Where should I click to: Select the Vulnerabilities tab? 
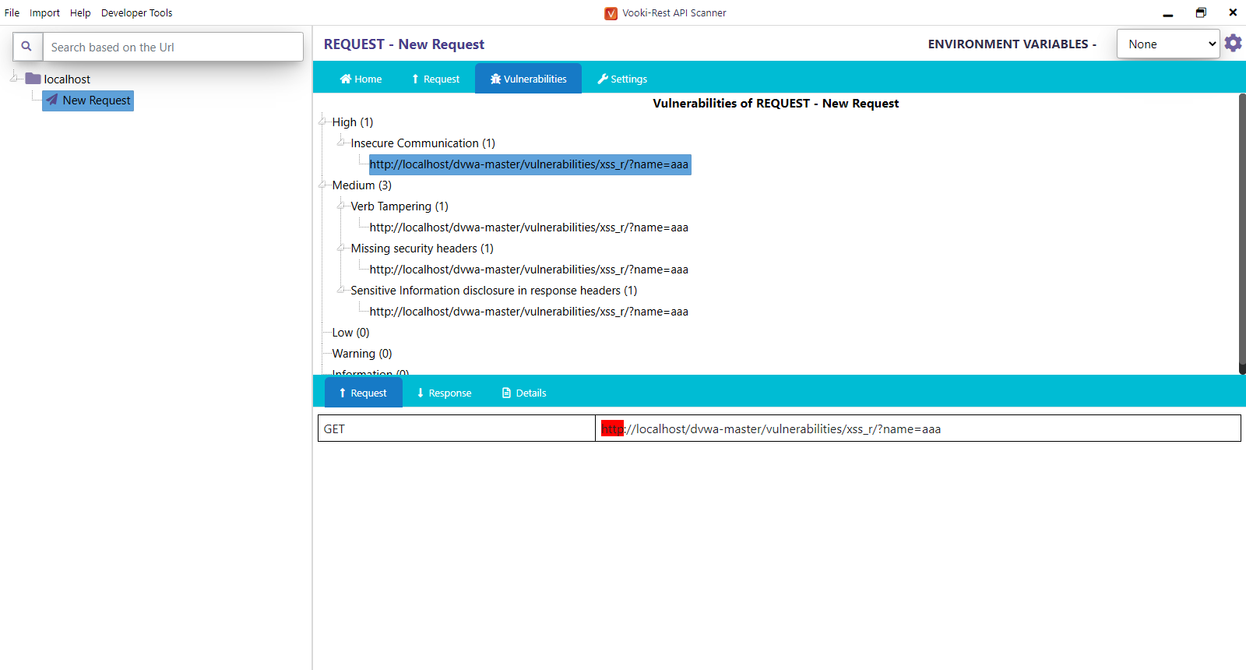528,79
